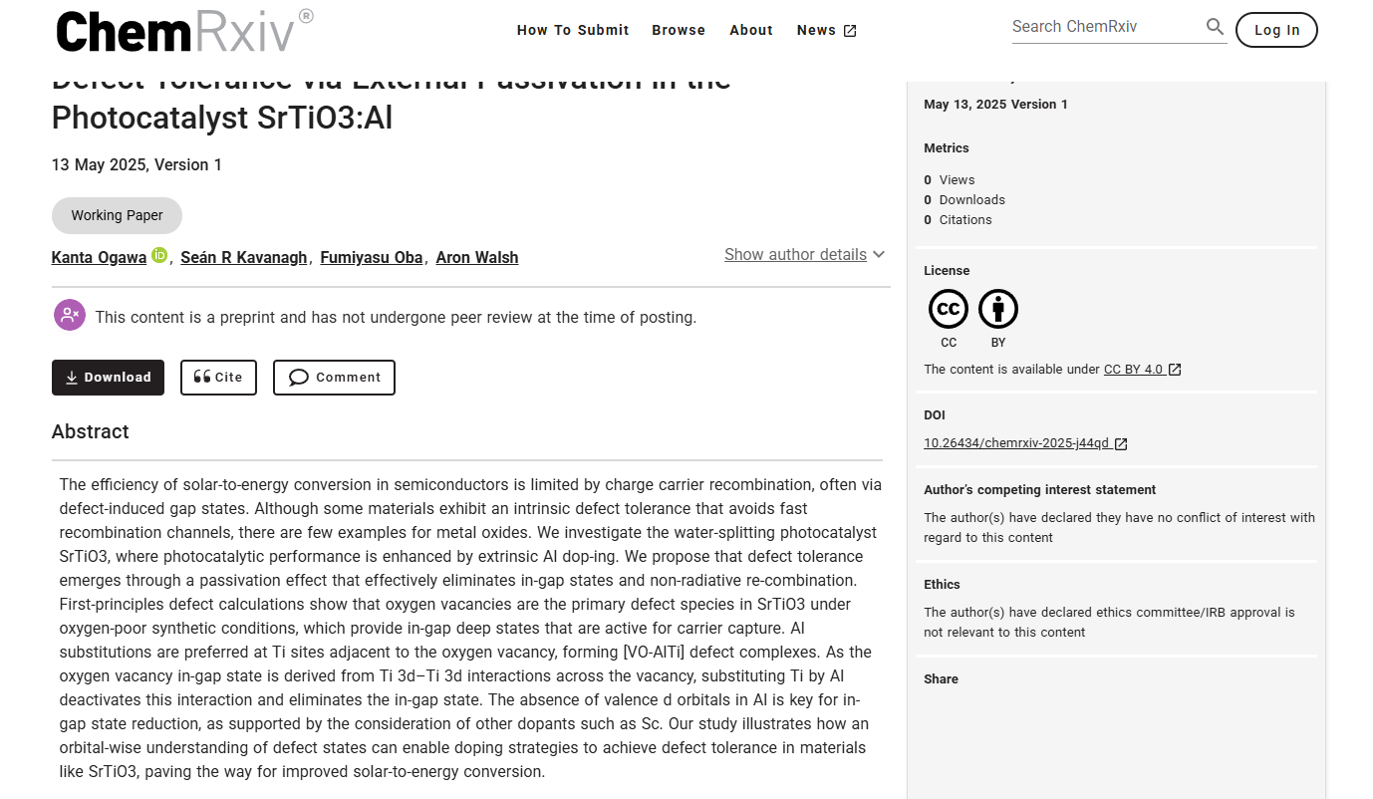
Task: Click the purple preprint notice icon
Action: (x=70, y=315)
